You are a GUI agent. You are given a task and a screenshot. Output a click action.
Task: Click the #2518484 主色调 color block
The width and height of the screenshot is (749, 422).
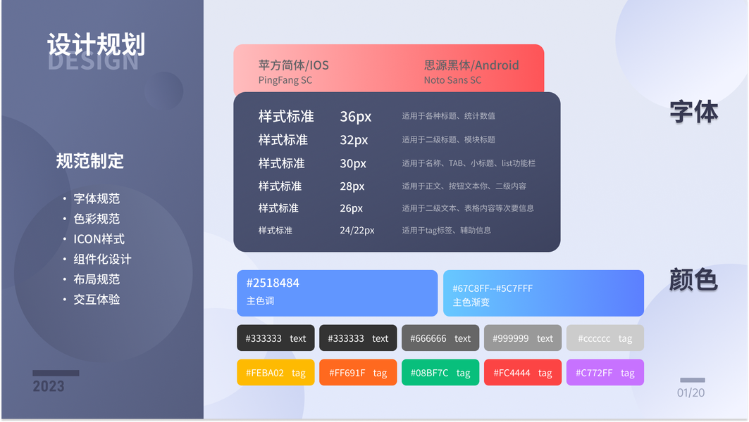338,293
